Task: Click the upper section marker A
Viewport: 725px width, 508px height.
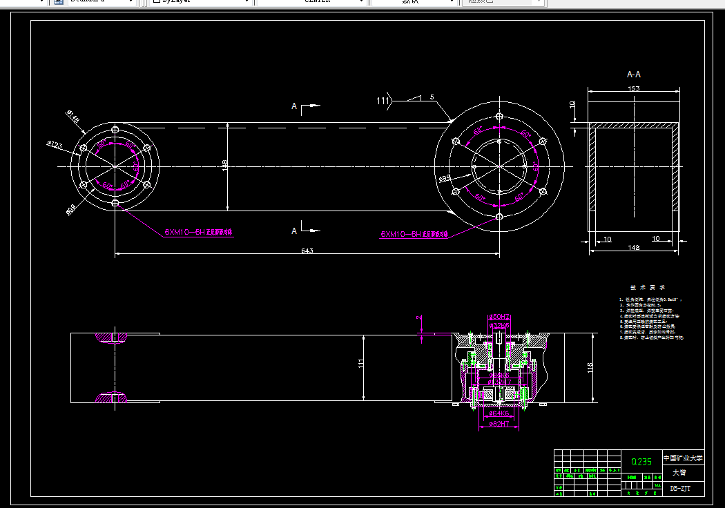Action: coord(294,106)
